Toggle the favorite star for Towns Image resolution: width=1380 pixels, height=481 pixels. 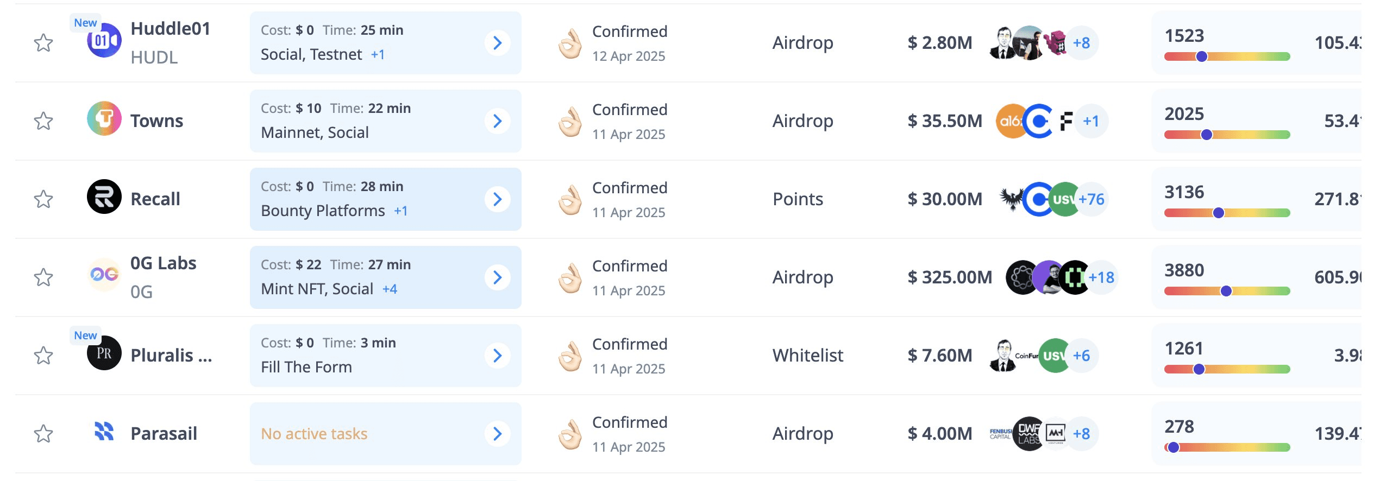coord(43,121)
